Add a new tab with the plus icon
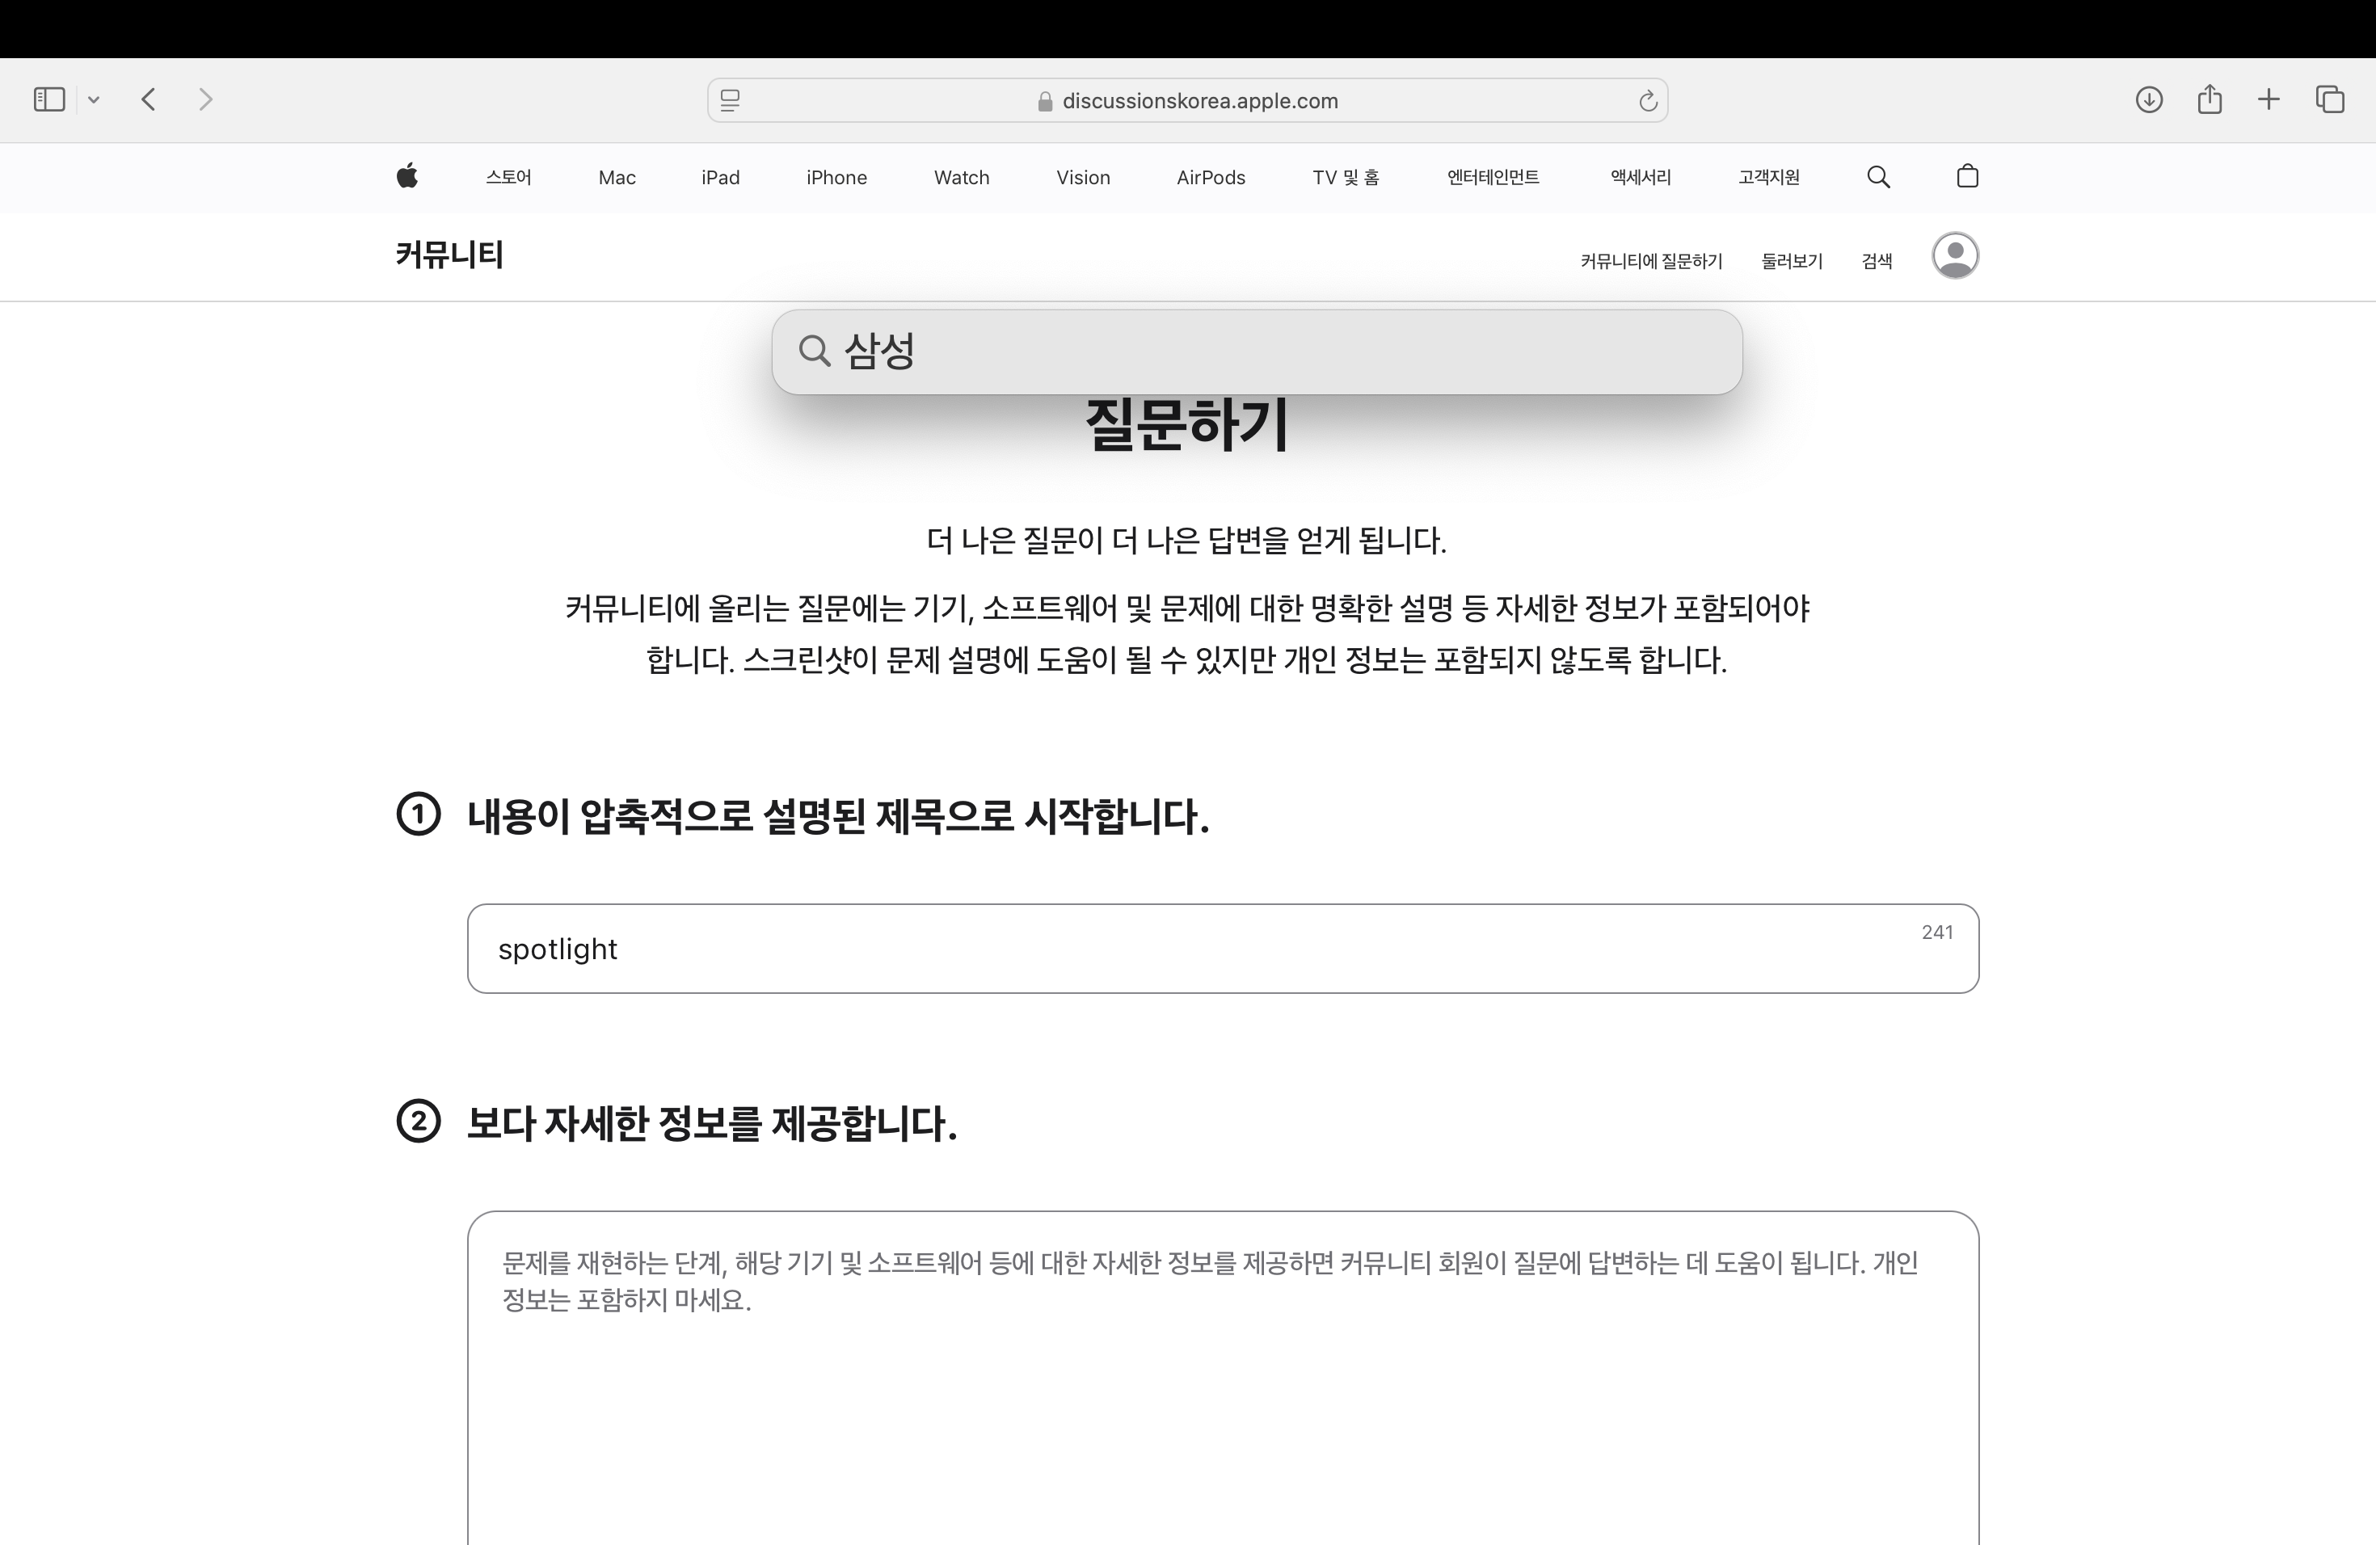 2269,100
